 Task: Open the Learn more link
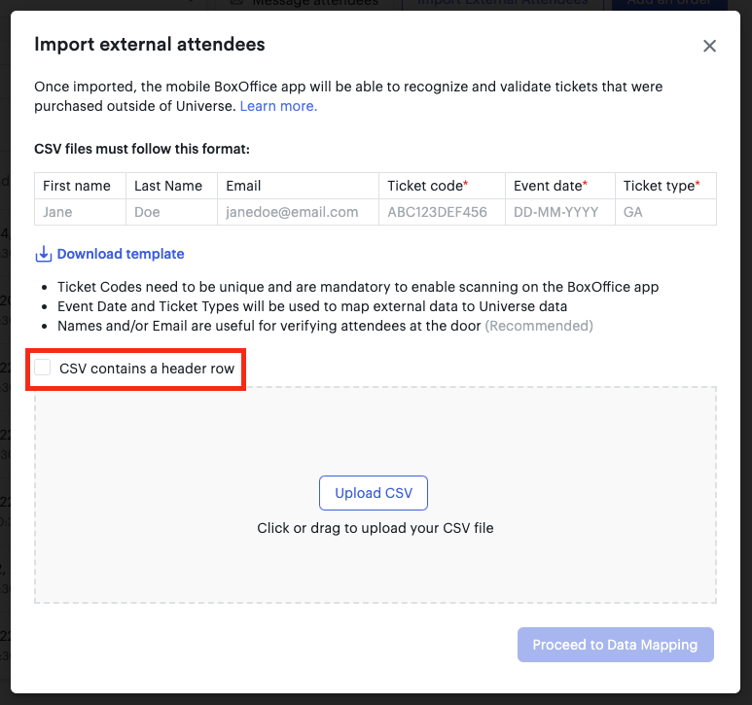[278, 106]
